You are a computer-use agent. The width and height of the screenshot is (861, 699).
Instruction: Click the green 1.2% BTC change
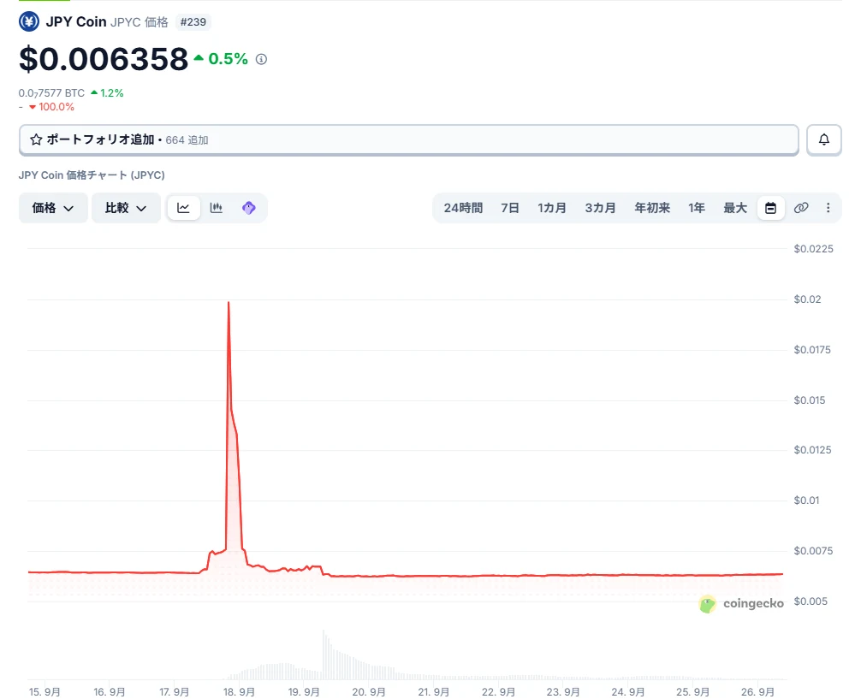coord(111,93)
